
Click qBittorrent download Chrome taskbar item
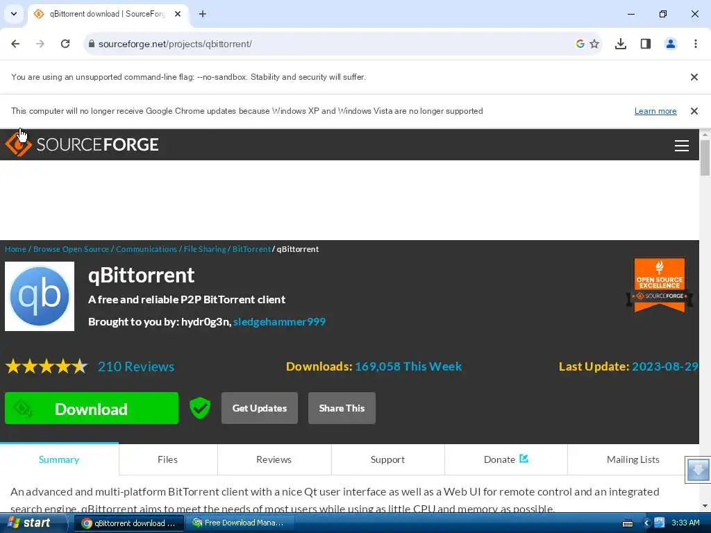click(128, 523)
